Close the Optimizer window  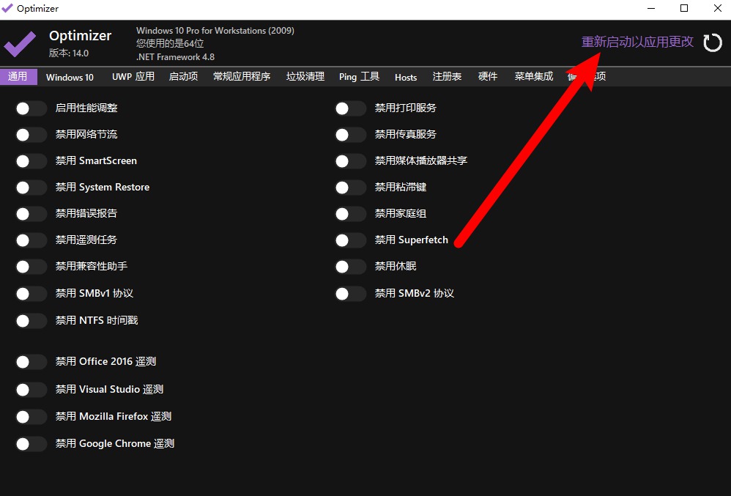click(718, 8)
